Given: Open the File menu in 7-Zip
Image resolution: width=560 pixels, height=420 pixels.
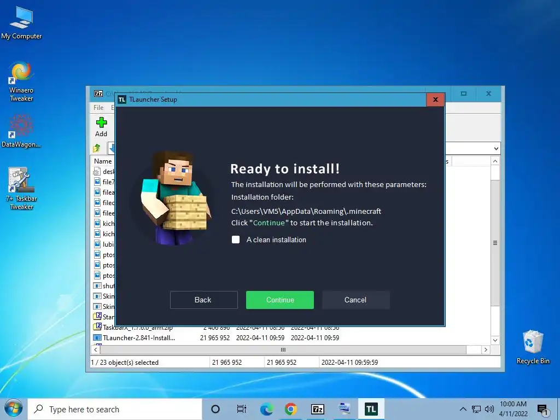Looking at the screenshot, I should pos(98,108).
